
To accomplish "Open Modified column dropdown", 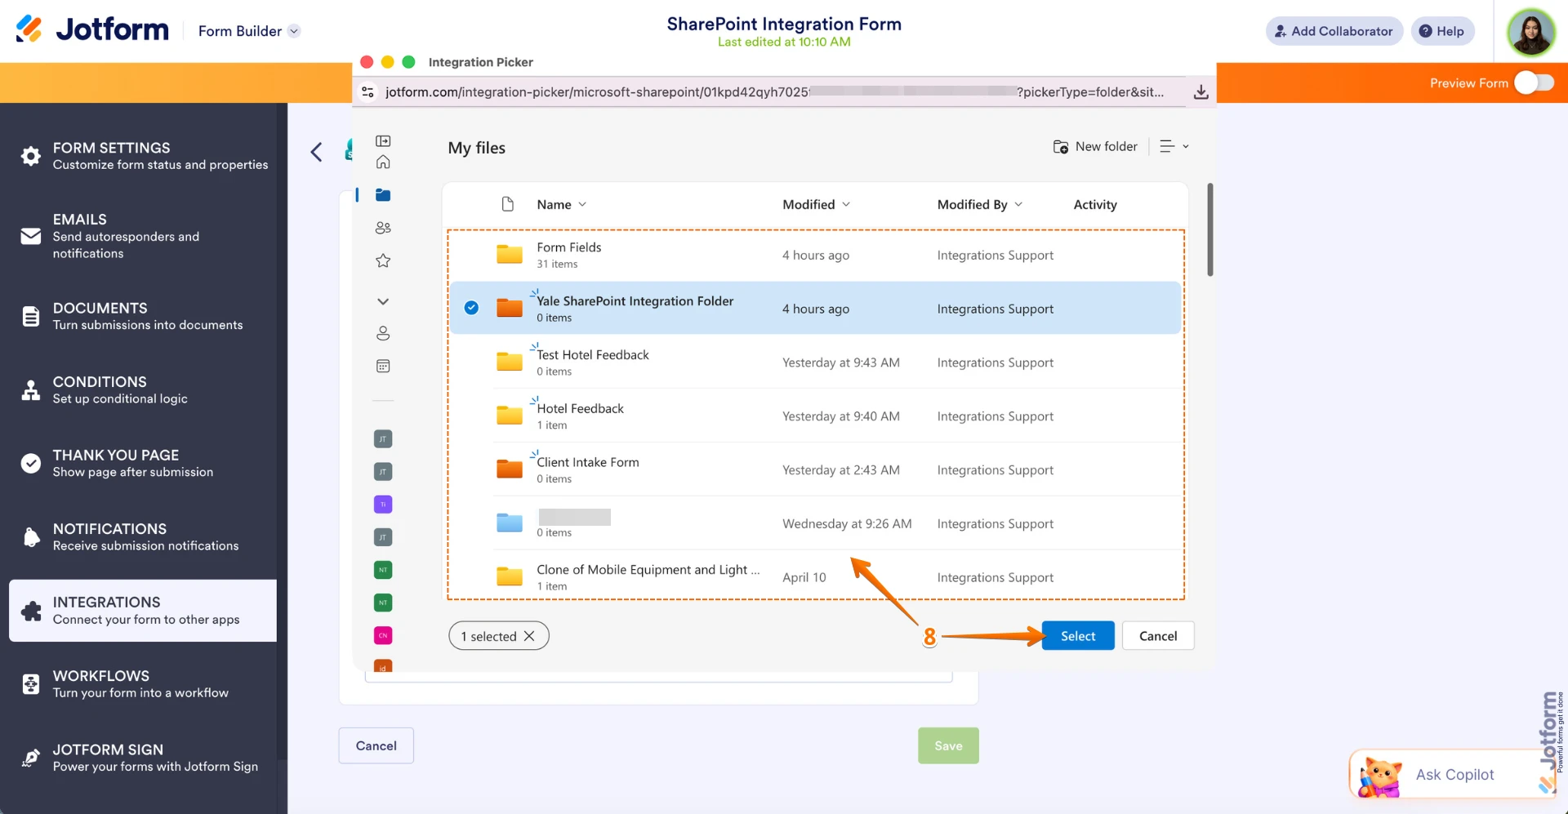I will point(817,204).
